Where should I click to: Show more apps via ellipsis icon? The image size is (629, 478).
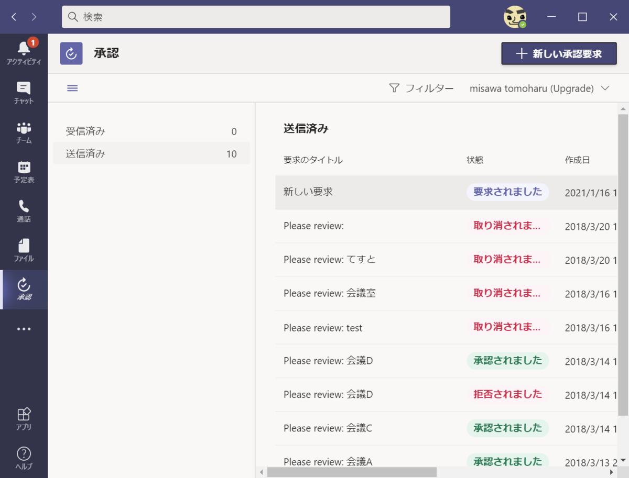[24, 329]
